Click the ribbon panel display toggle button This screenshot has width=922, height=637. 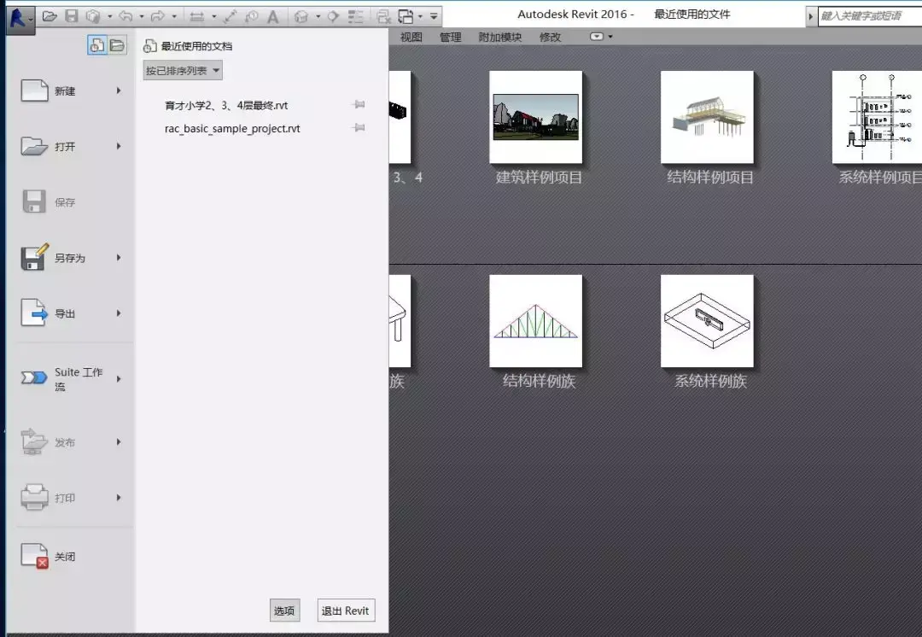pos(597,37)
